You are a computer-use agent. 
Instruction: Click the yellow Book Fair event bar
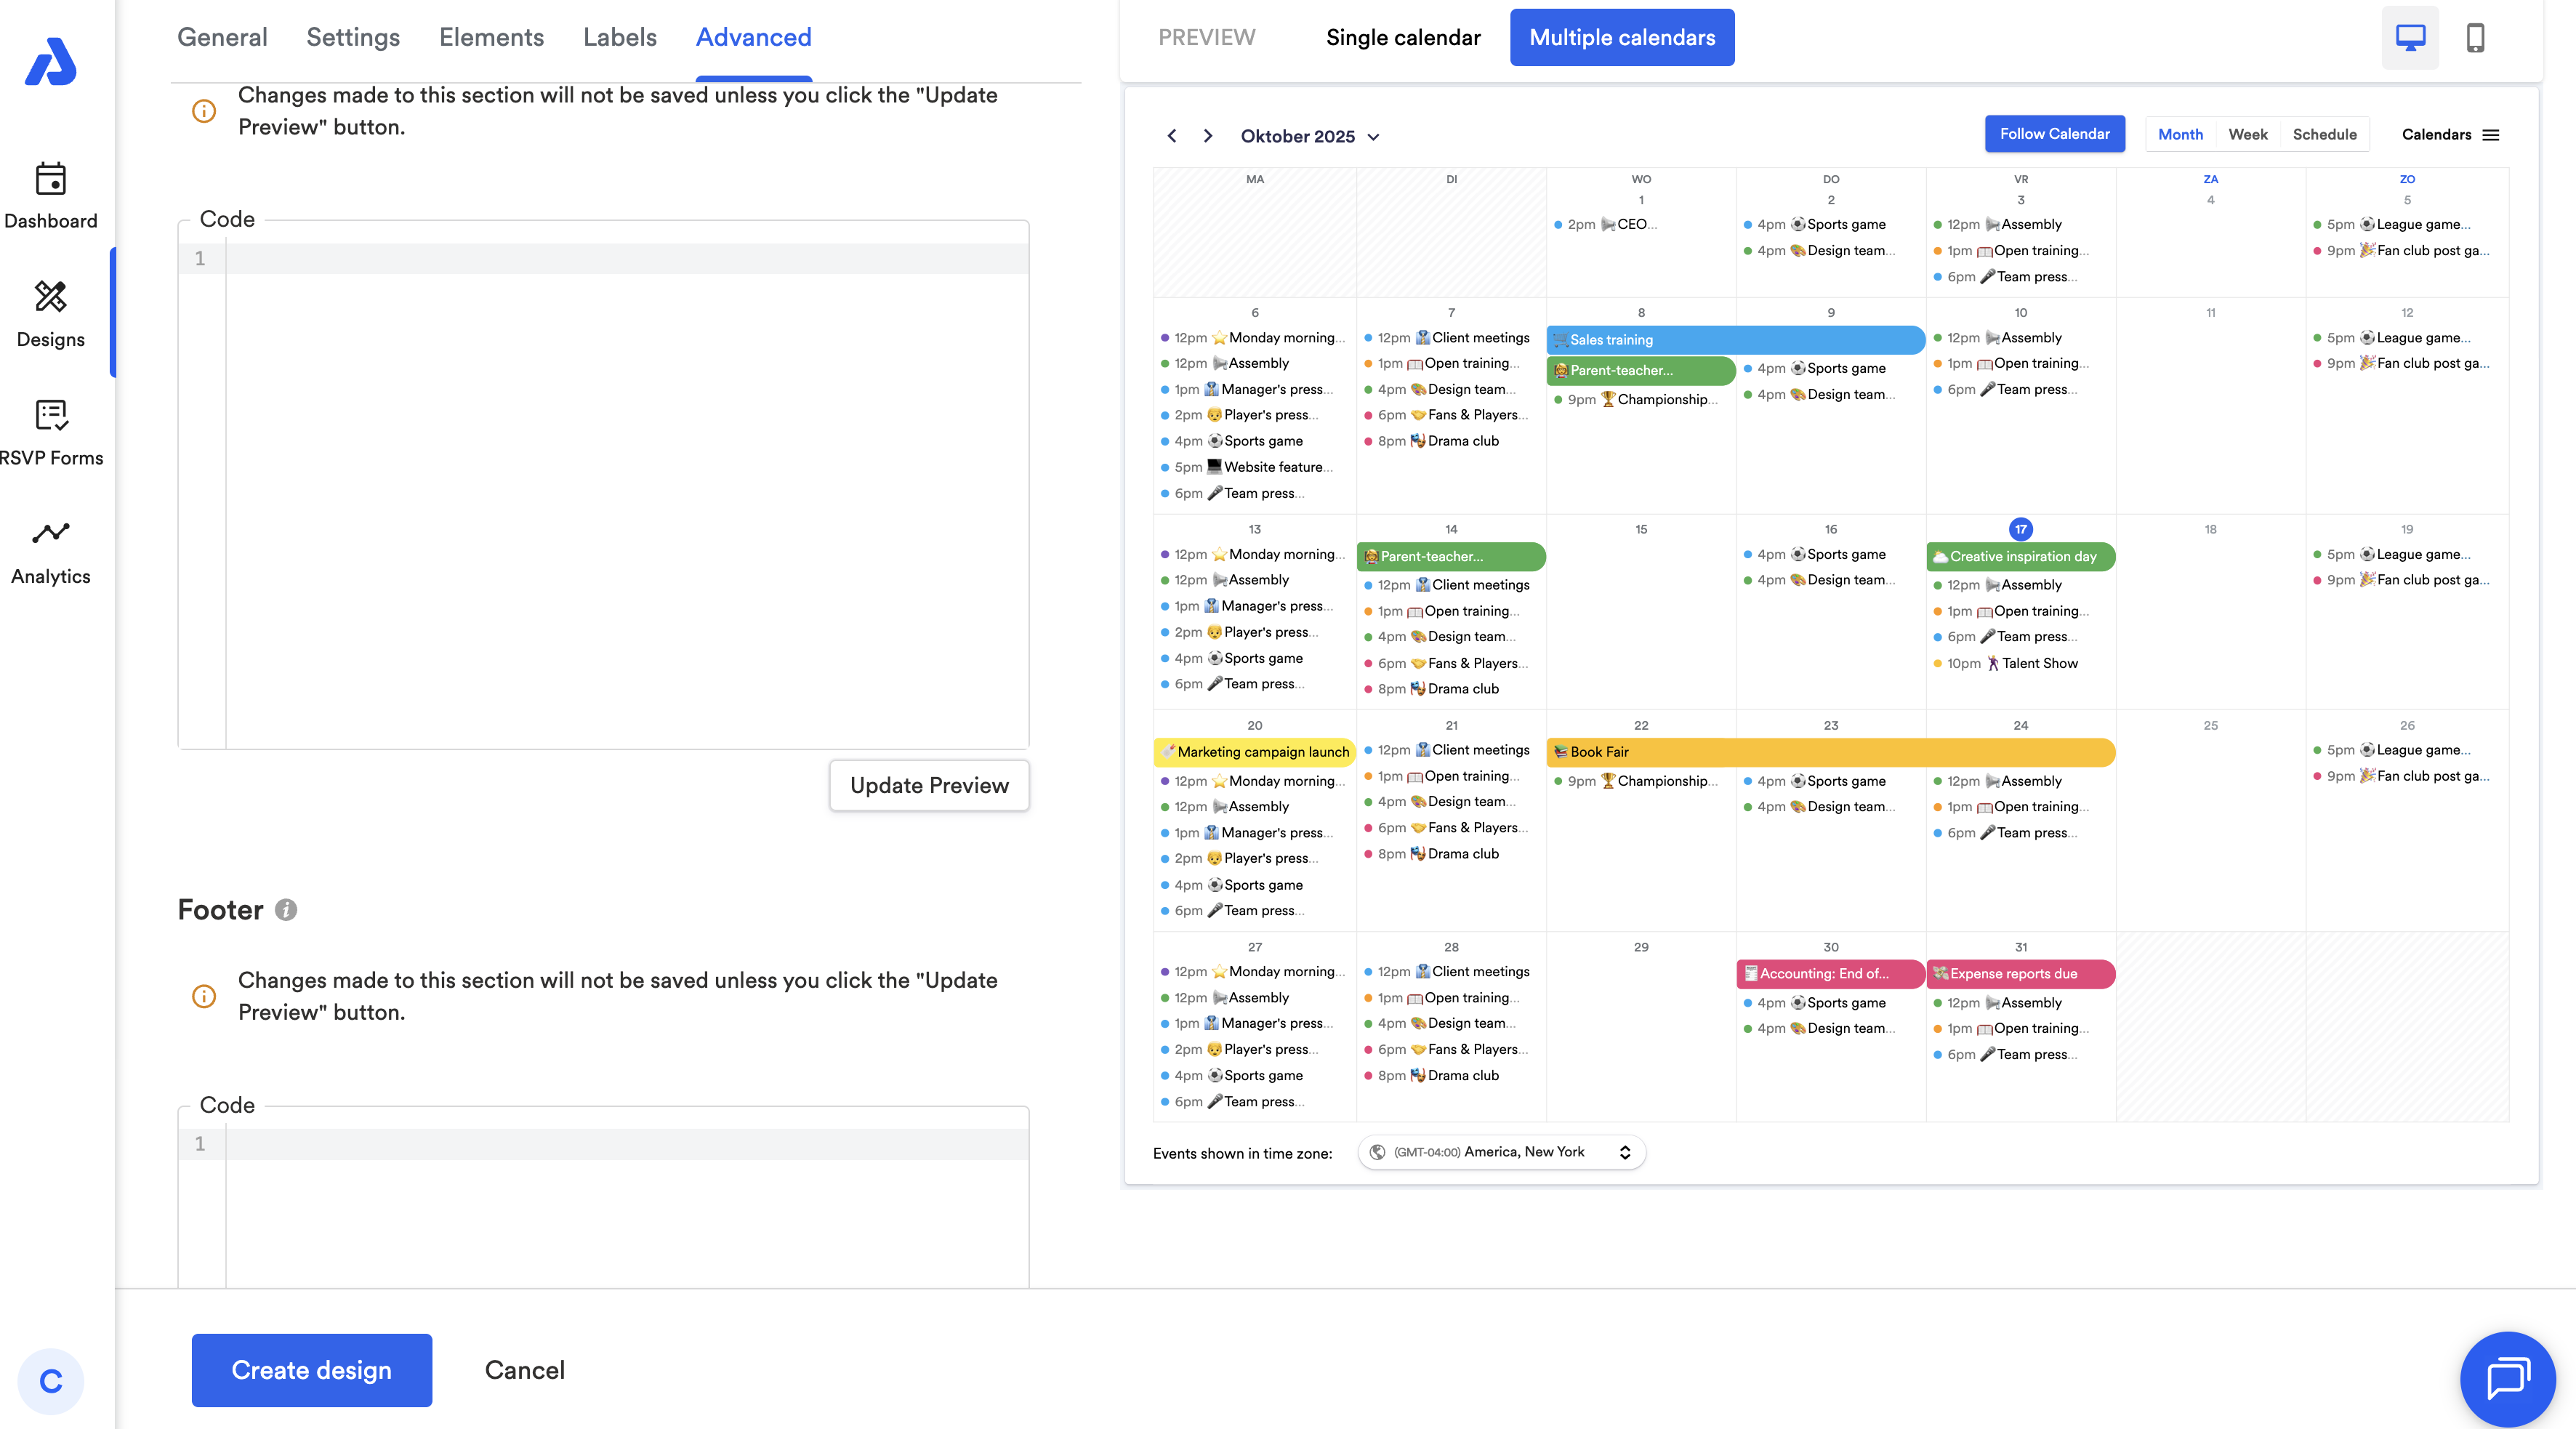(1830, 752)
